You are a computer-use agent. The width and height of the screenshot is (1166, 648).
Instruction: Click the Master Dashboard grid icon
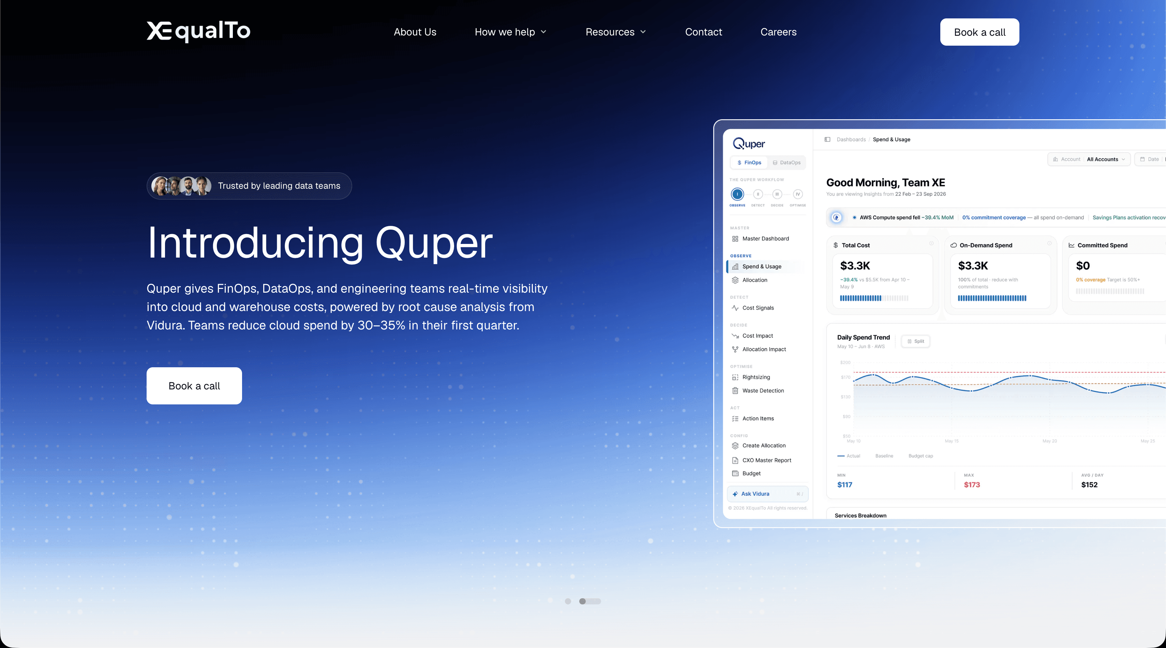(x=735, y=239)
